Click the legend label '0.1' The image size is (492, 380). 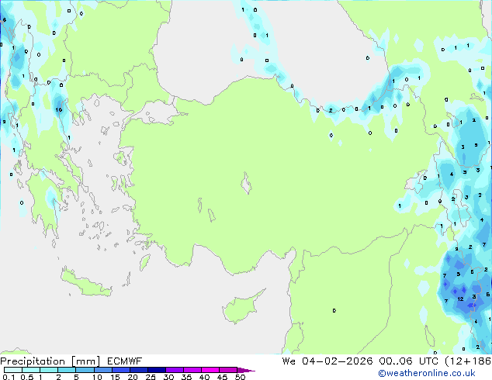click(x=9, y=377)
